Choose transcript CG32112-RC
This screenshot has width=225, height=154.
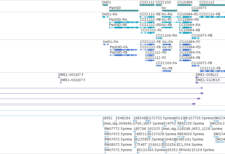(x=148, y=33)
